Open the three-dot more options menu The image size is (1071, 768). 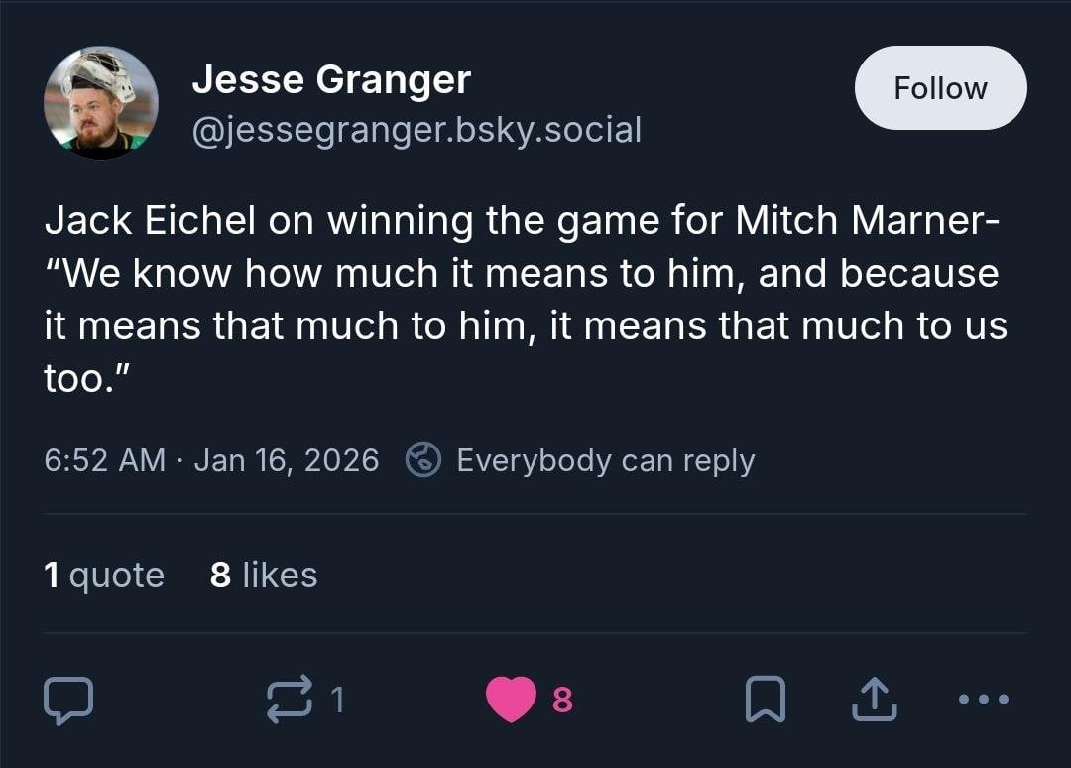pyautogui.click(x=985, y=699)
